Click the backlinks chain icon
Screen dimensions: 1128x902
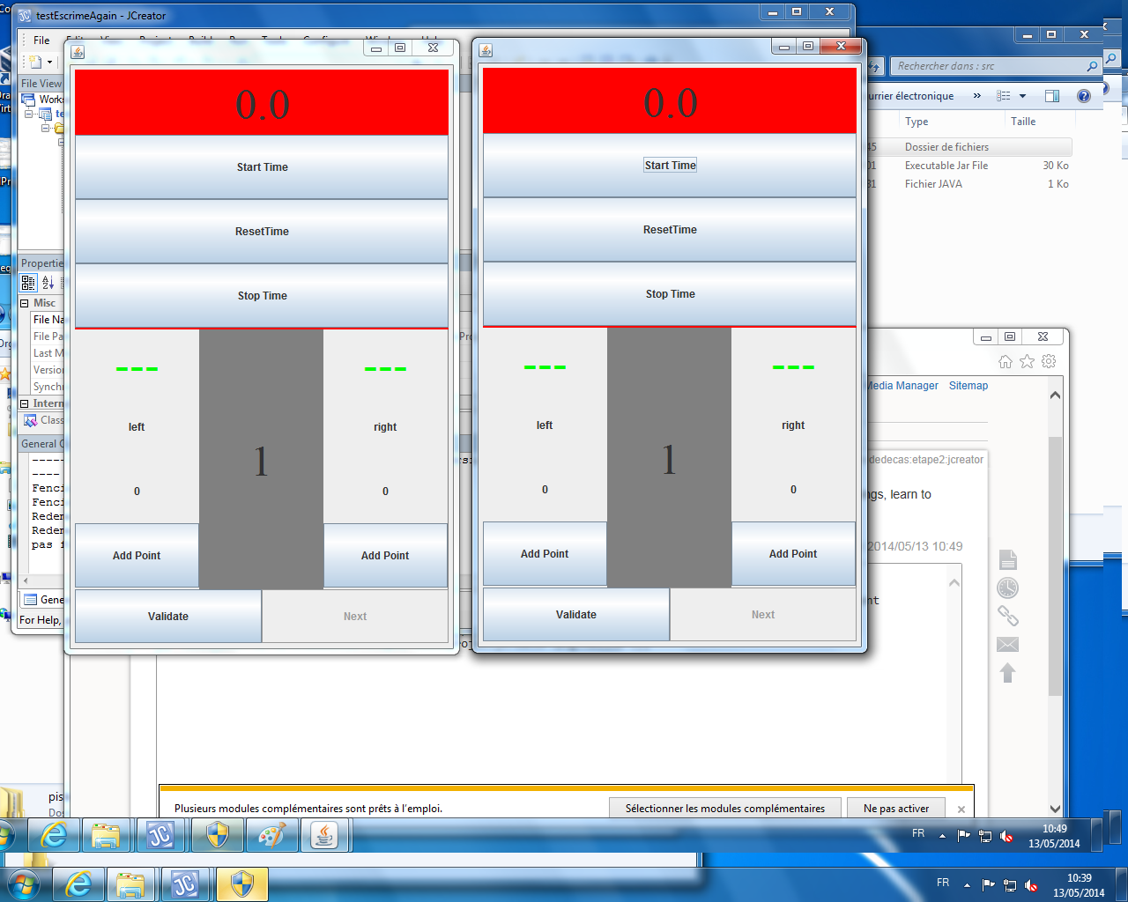[1007, 617]
